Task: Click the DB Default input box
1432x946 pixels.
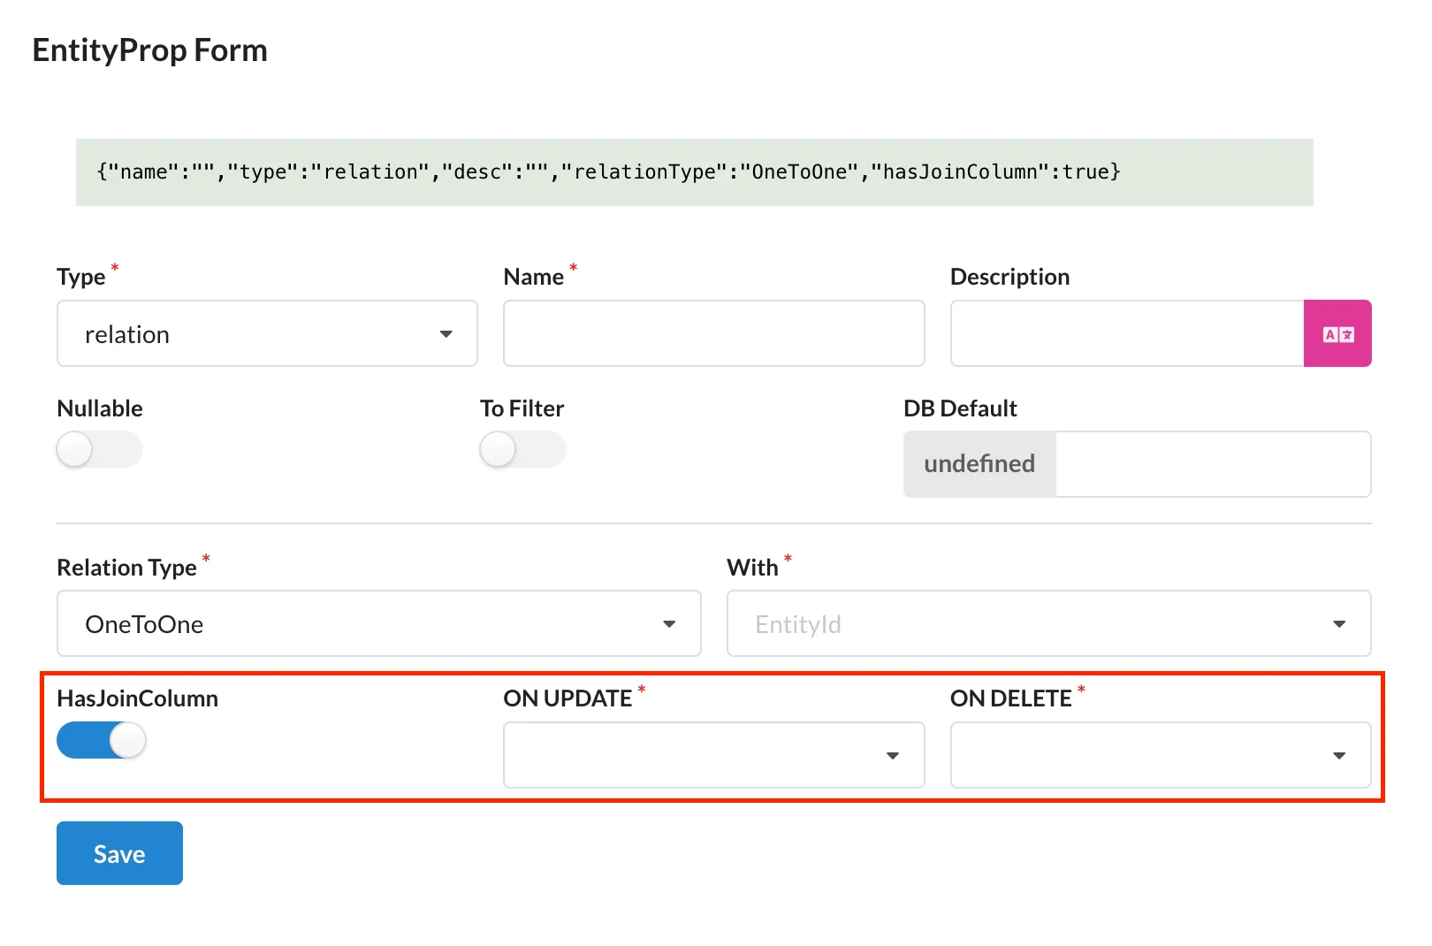Action: [x=1212, y=464]
